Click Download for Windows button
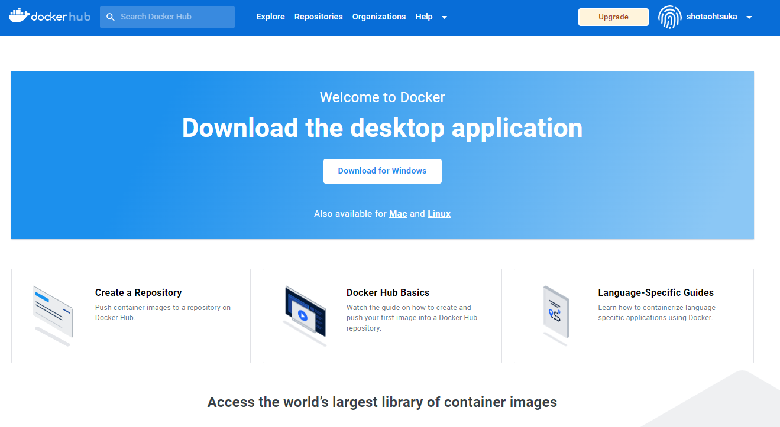The width and height of the screenshot is (780, 427). (x=382, y=171)
